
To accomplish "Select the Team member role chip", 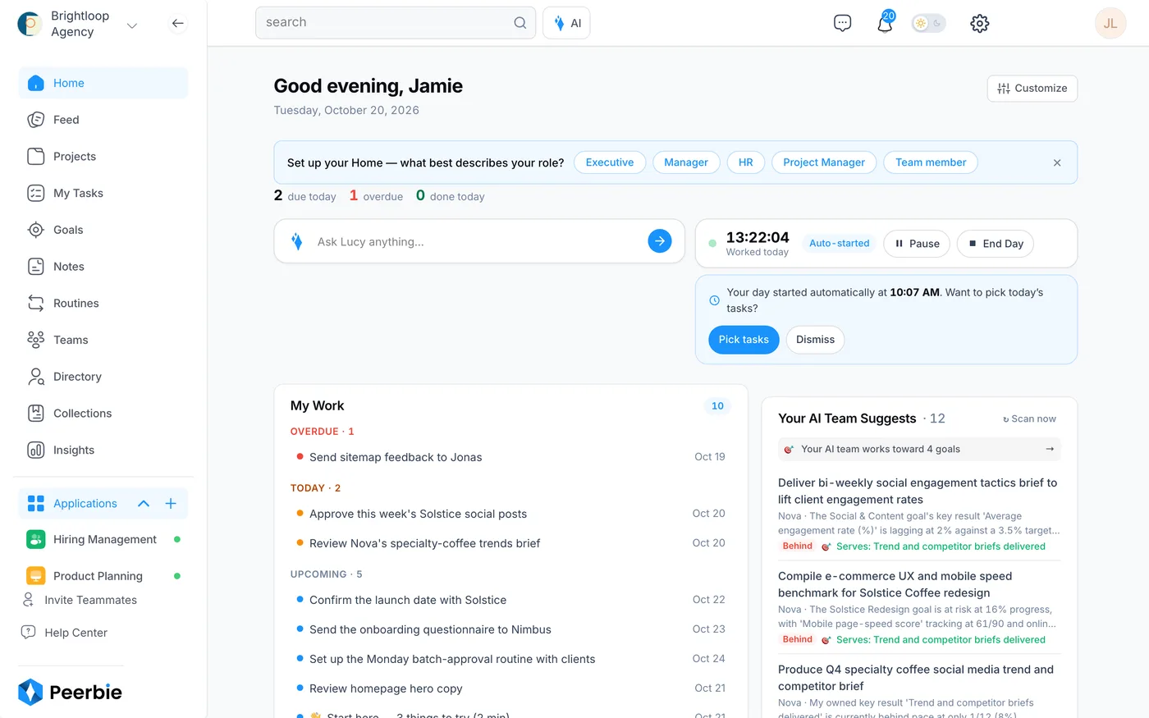I will [x=931, y=162].
